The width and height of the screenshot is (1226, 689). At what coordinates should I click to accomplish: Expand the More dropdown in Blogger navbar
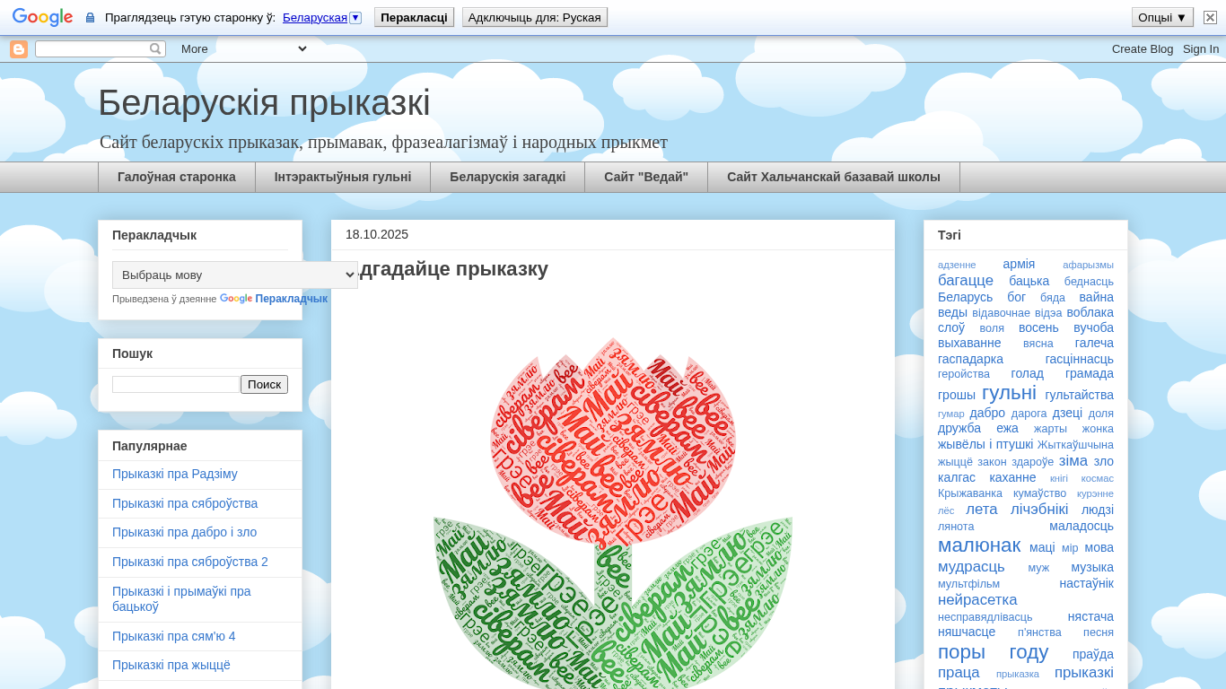244,48
